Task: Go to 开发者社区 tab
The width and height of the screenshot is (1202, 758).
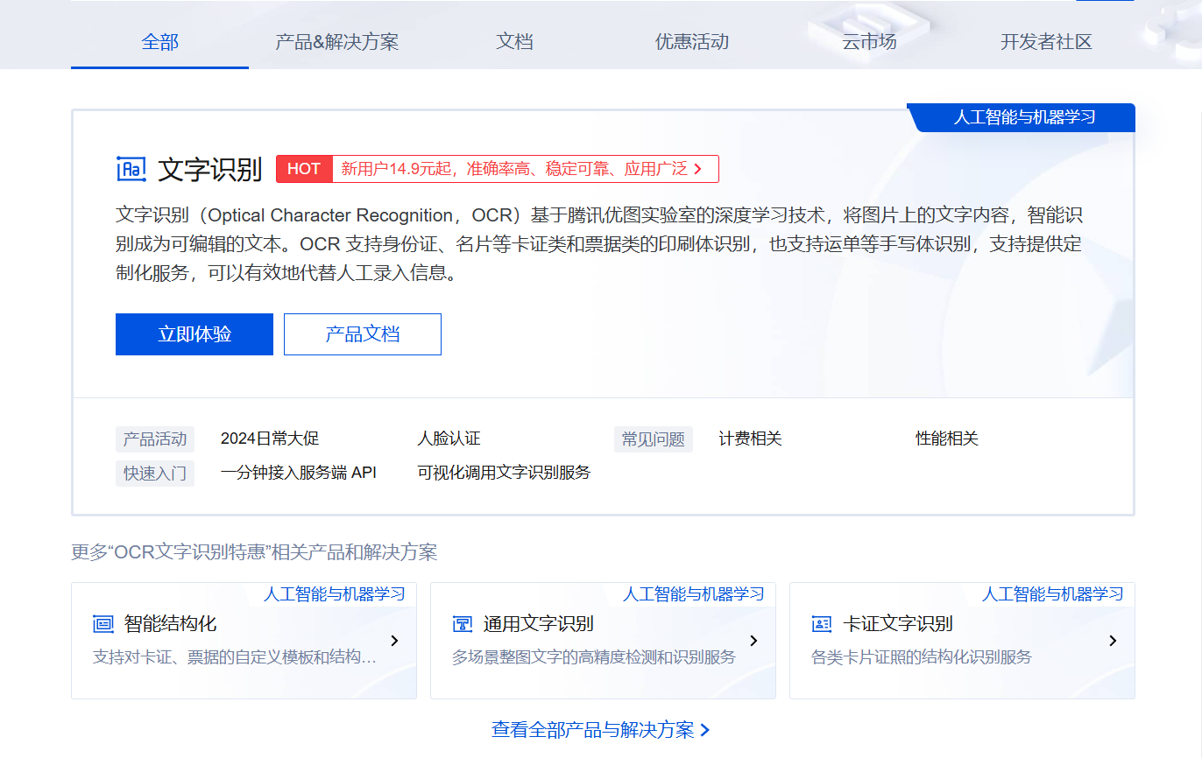Action: (x=1046, y=42)
